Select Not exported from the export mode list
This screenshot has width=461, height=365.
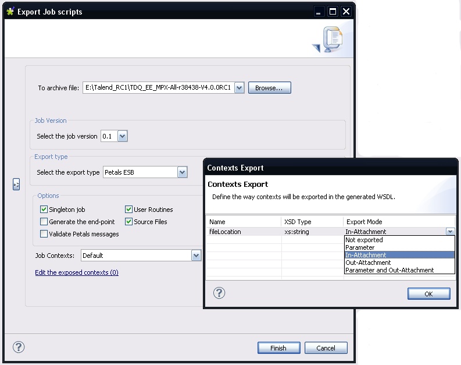pyautogui.click(x=364, y=240)
